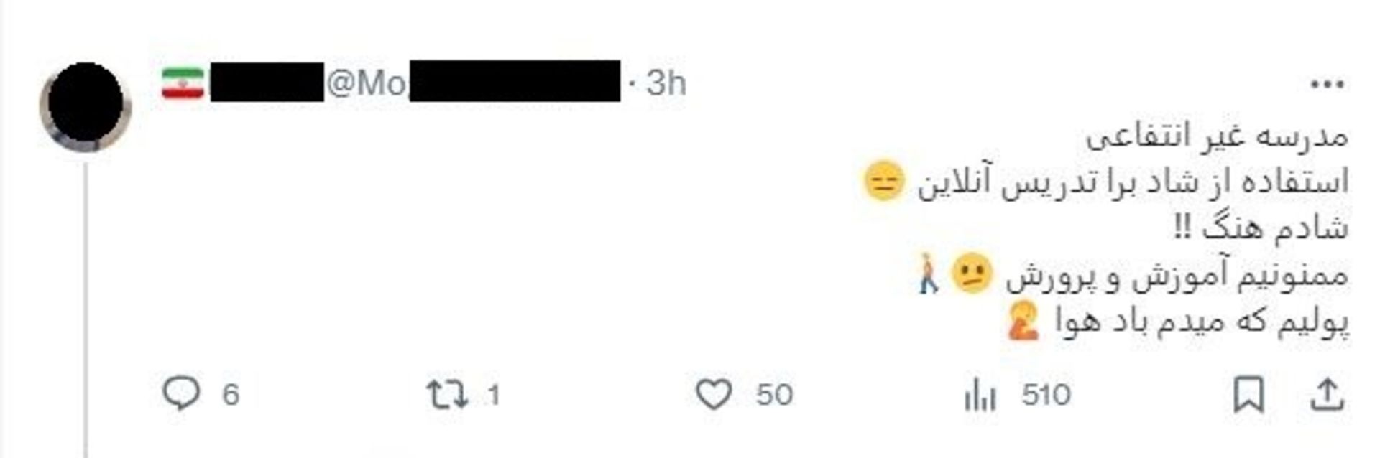Screen dimensions: 1380x458
Task: Click the share upload arrow icon
Action: [x=1327, y=395]
